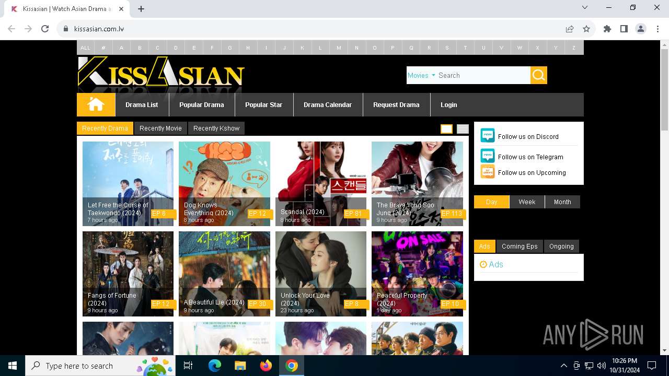
Task: Open The Brave Yong Soo Jung poster
Action: pos(417,184)
